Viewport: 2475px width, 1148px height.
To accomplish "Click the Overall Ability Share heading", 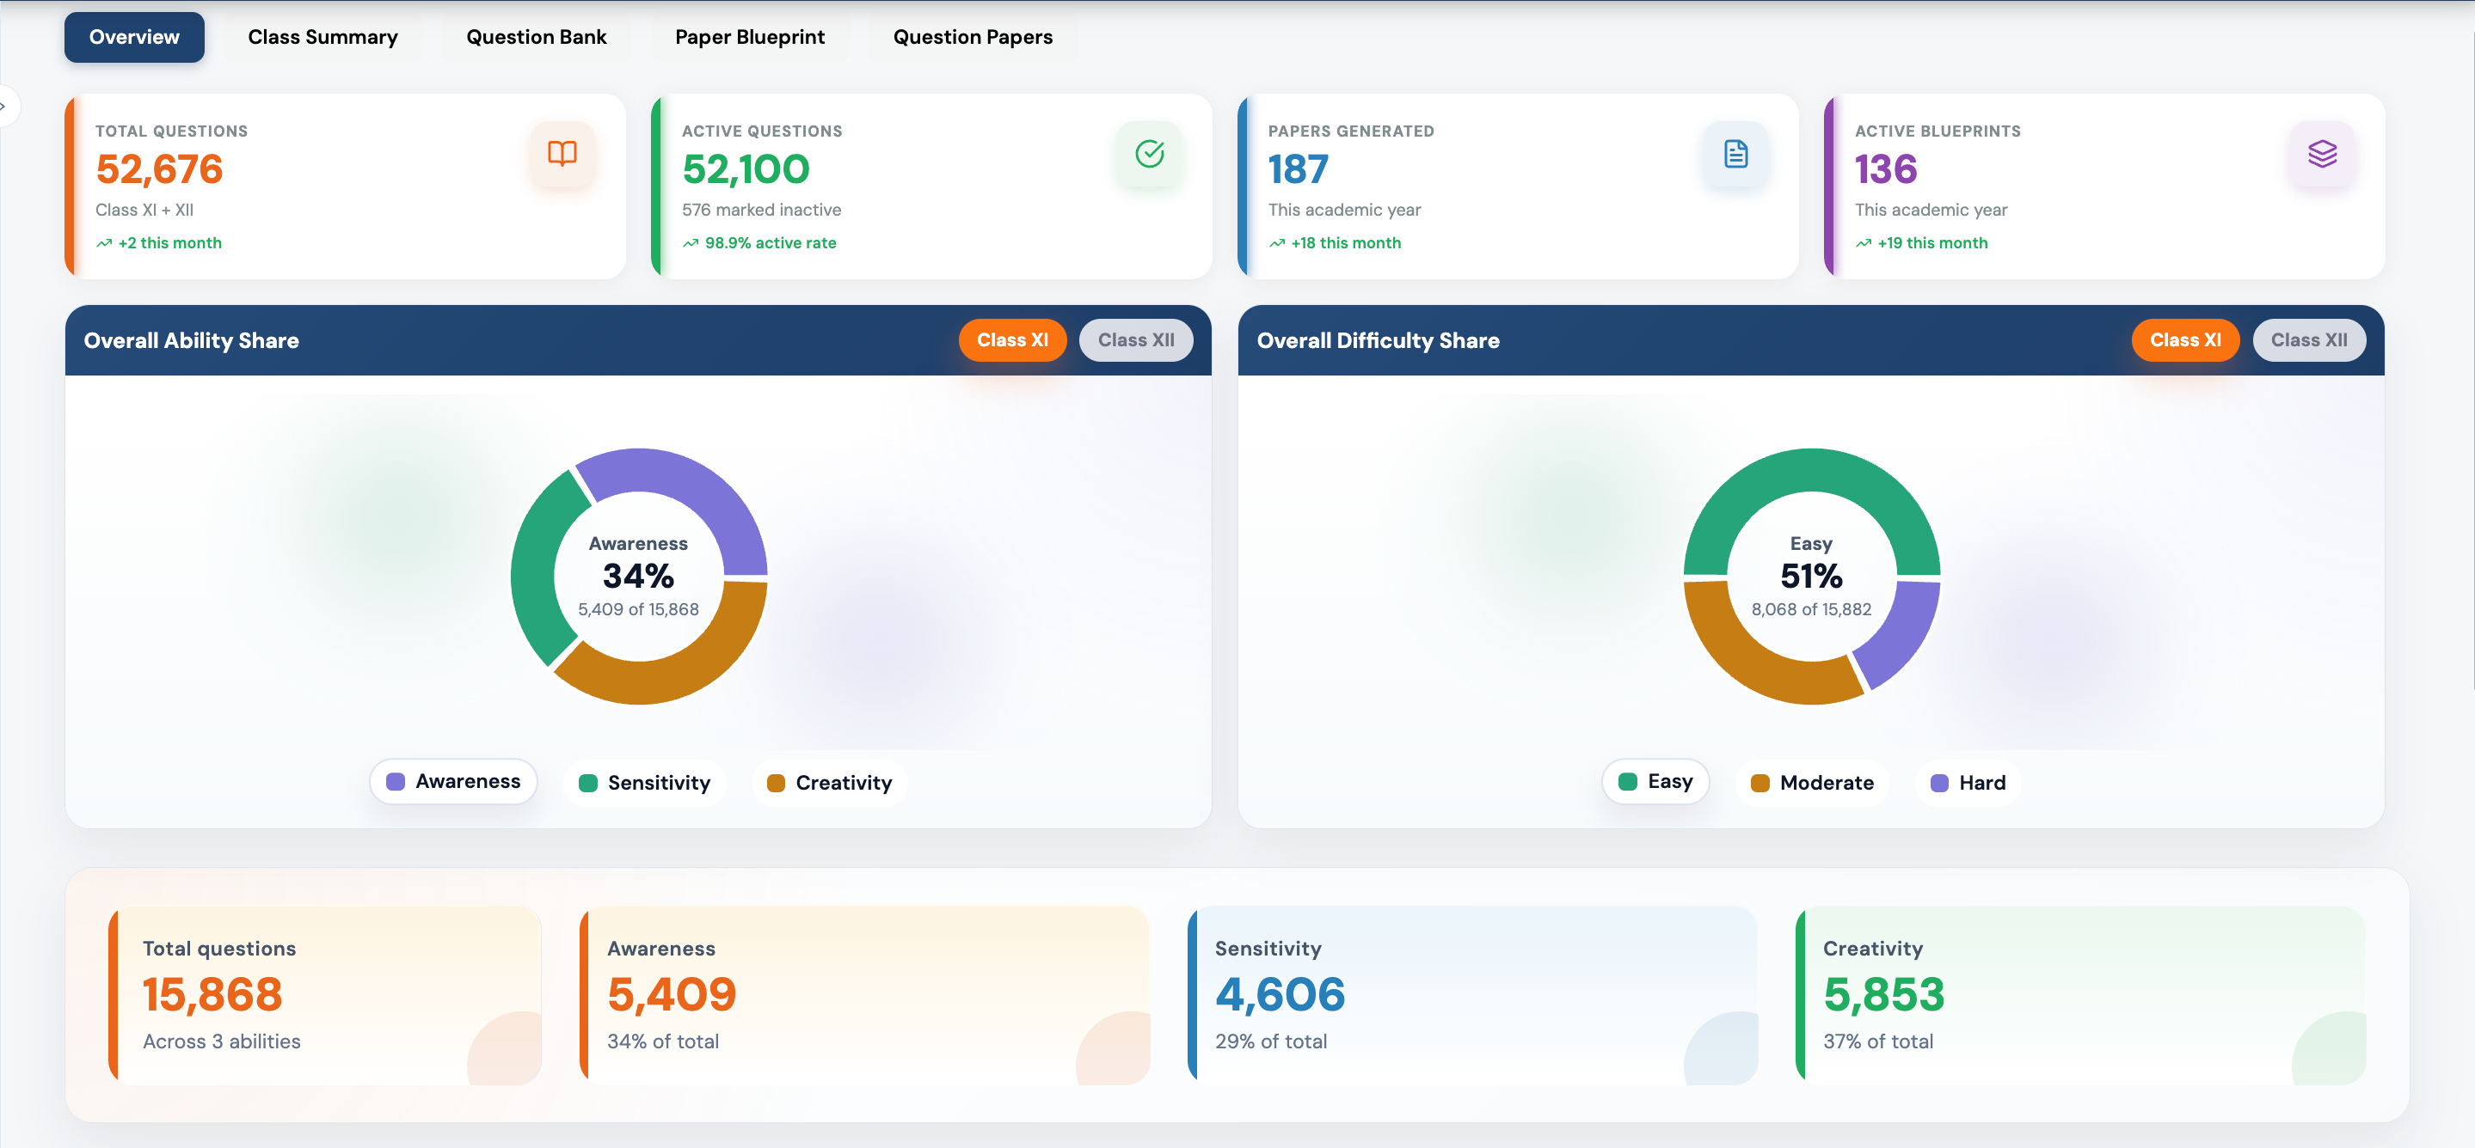I will 191,341.
